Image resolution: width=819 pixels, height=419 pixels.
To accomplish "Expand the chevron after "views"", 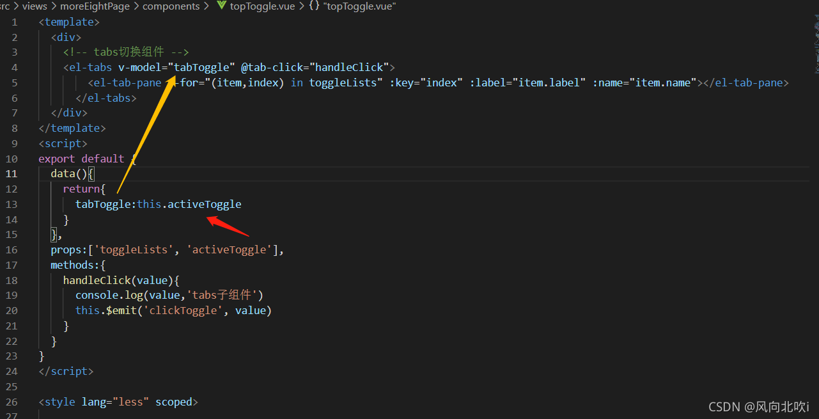I will pos(52,6).
